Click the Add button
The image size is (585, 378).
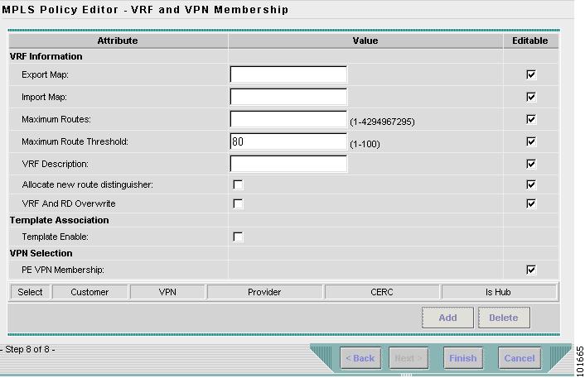(x=447, y=318)
